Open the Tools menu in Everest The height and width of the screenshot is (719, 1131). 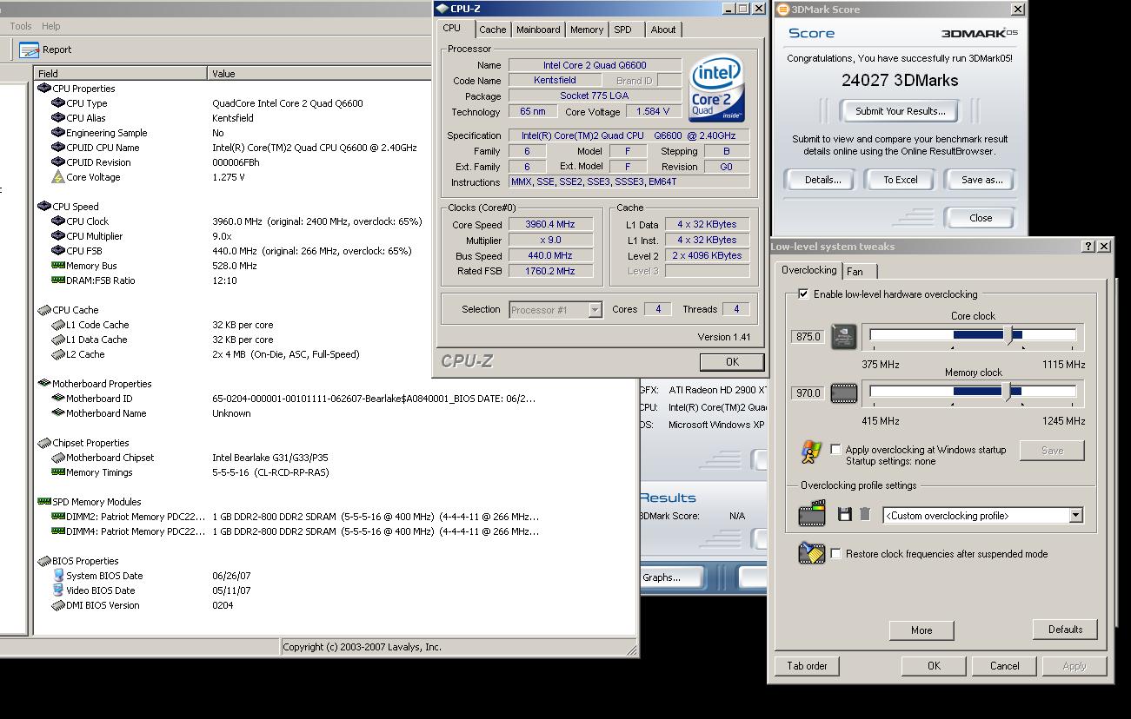[21, 27]
